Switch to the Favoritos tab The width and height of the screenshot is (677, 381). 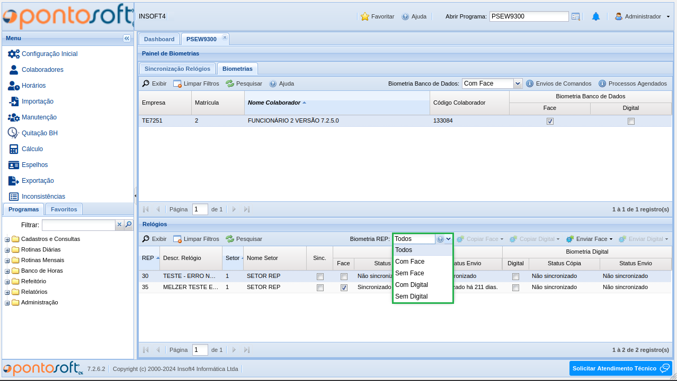(x=64, y=209)
